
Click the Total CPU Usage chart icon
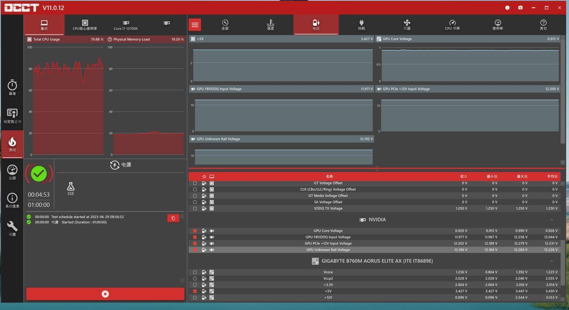point(29,40)
